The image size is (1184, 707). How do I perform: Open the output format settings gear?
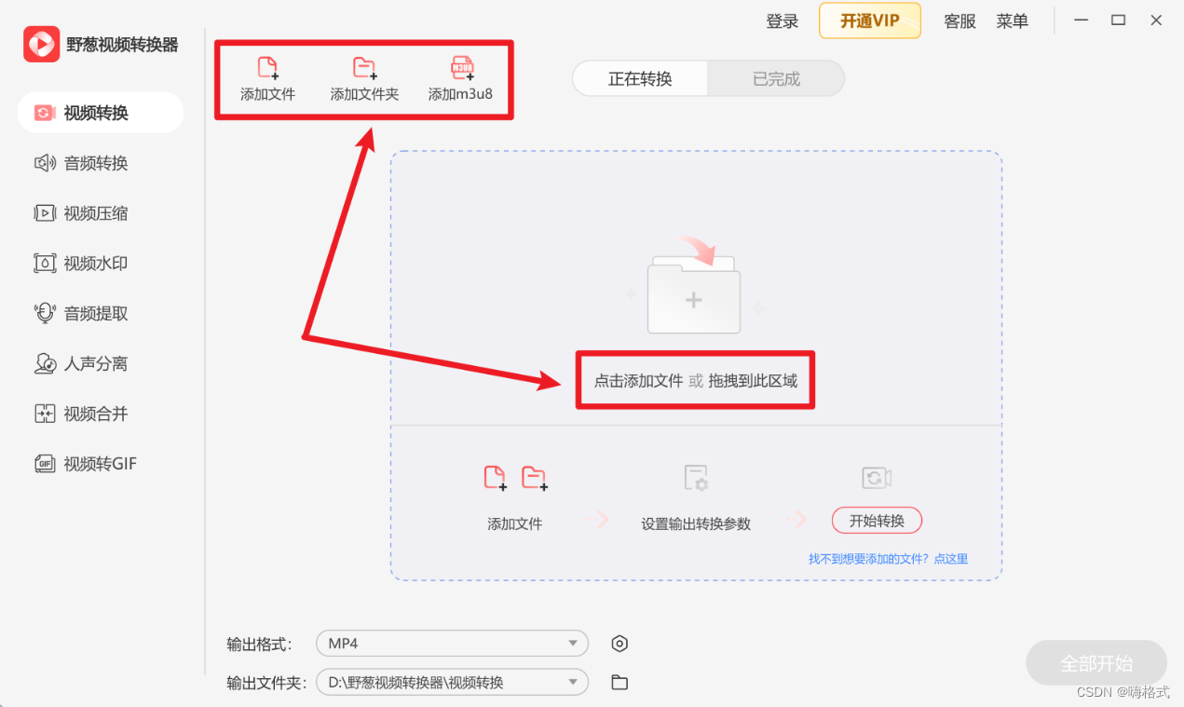coord(619,643)
